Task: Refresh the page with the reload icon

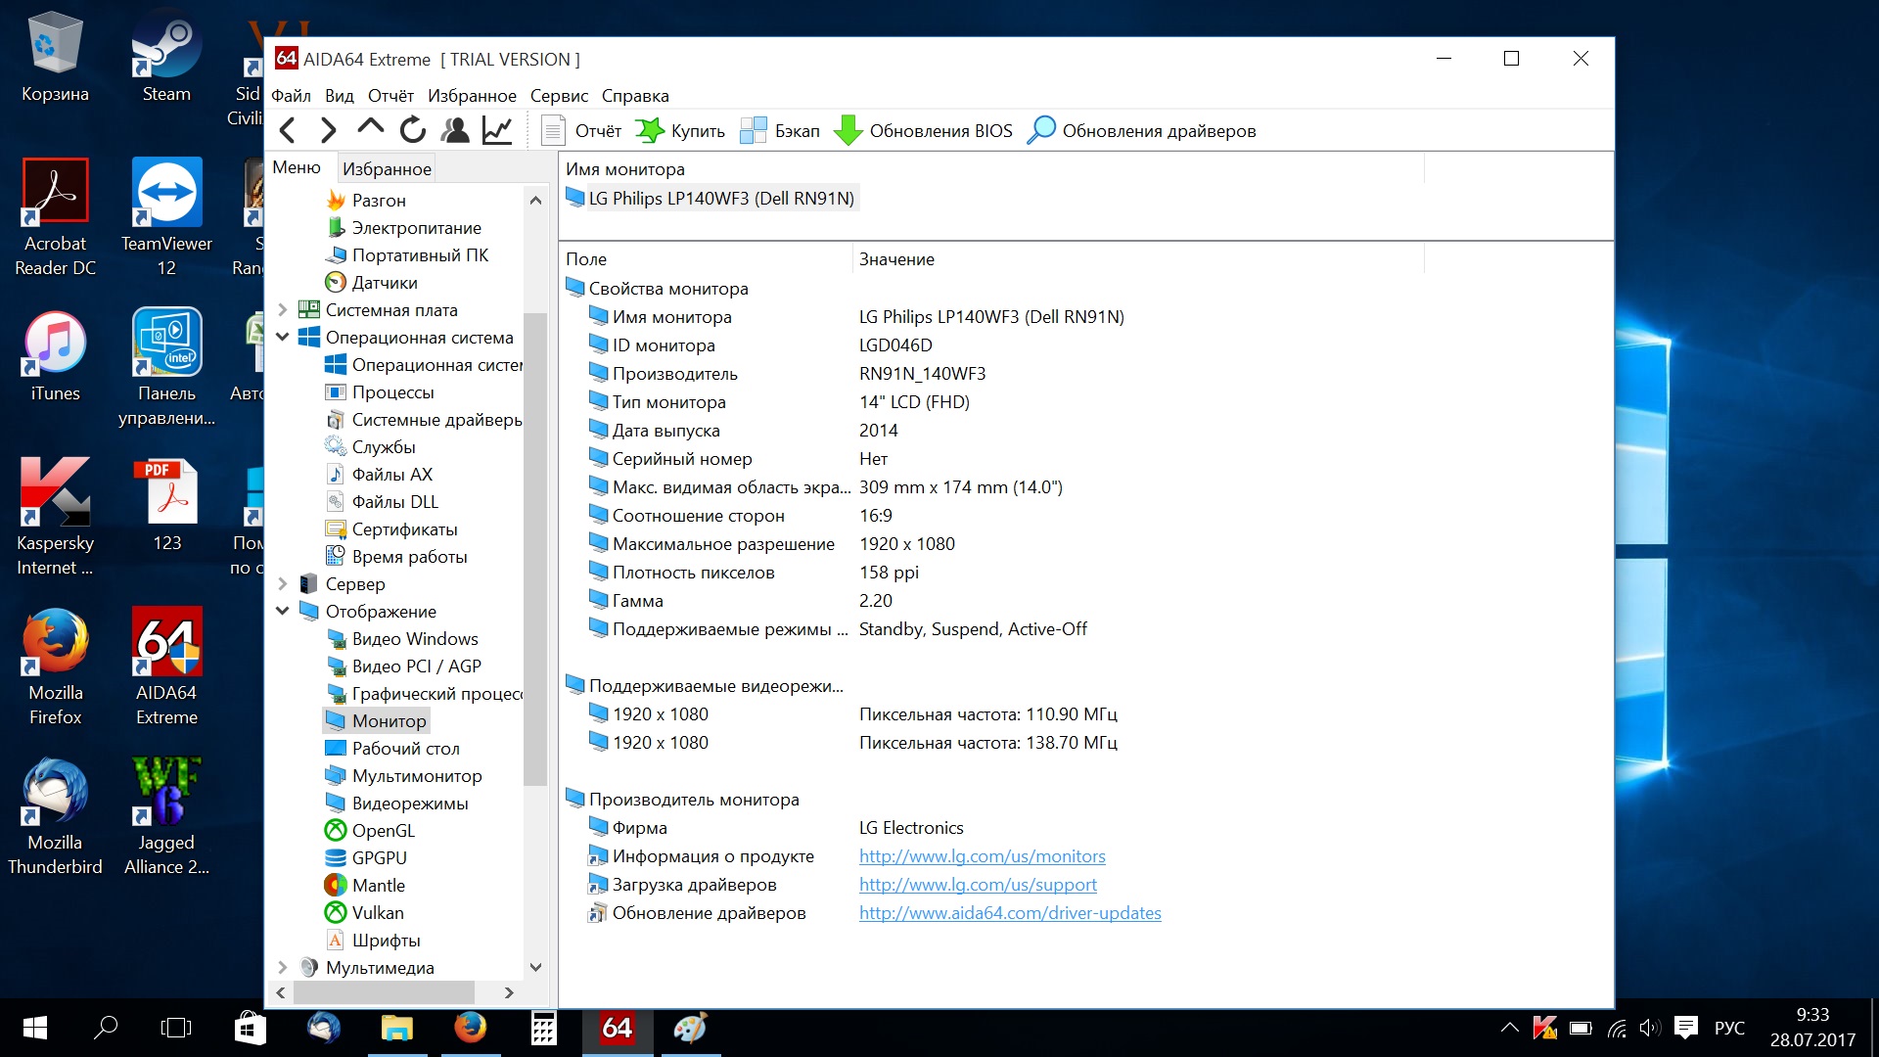Action: pyautogui.click(x=413, y=130)
